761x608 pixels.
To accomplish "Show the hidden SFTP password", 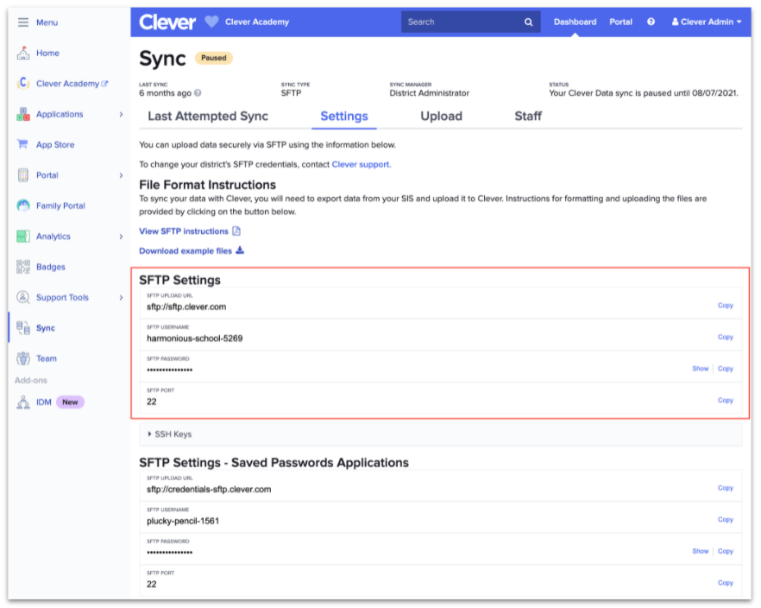I will [x=701, y=368].
